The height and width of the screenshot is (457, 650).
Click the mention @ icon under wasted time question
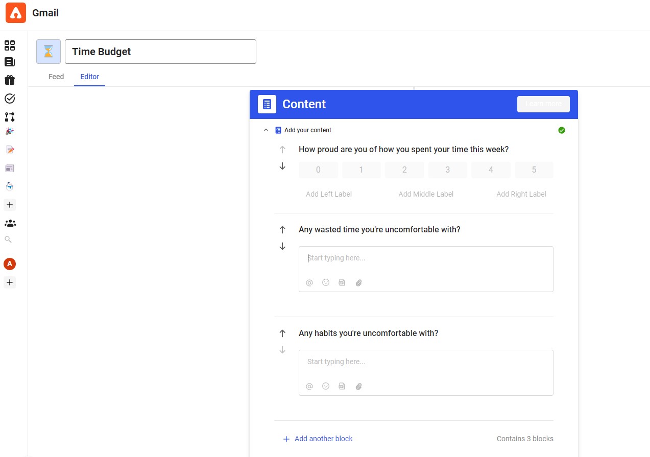(x=309, y=282)
